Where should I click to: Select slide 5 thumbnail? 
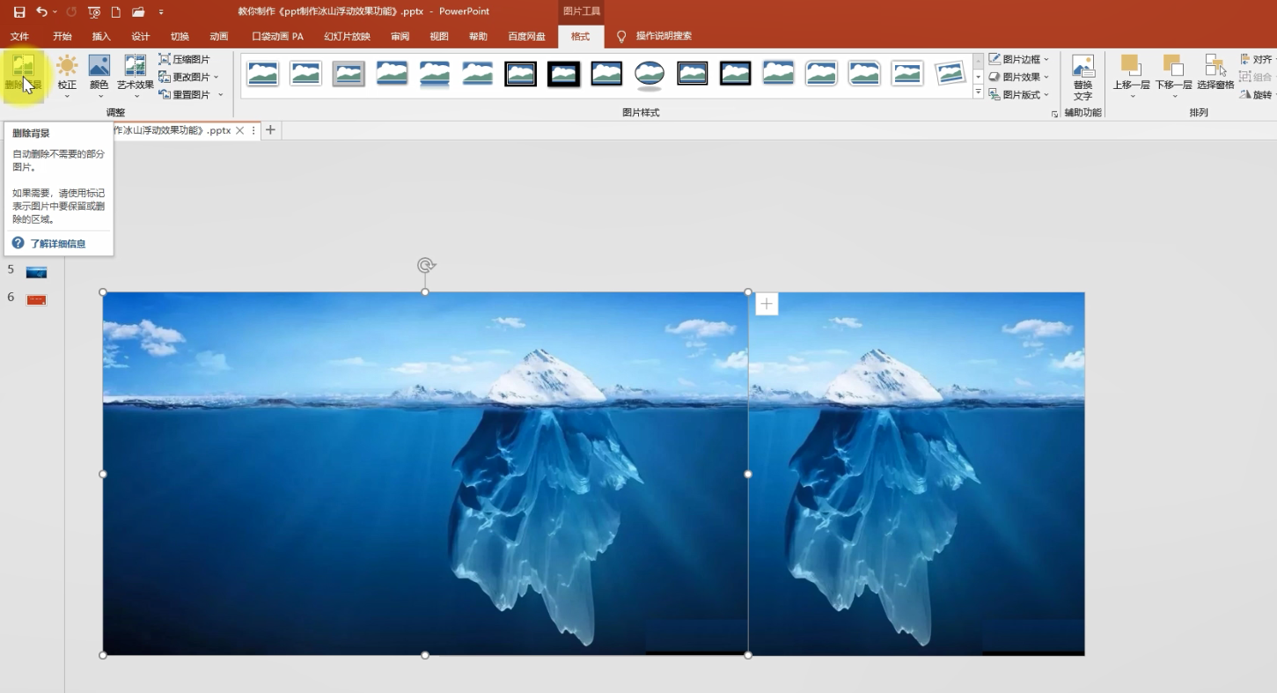36,272
